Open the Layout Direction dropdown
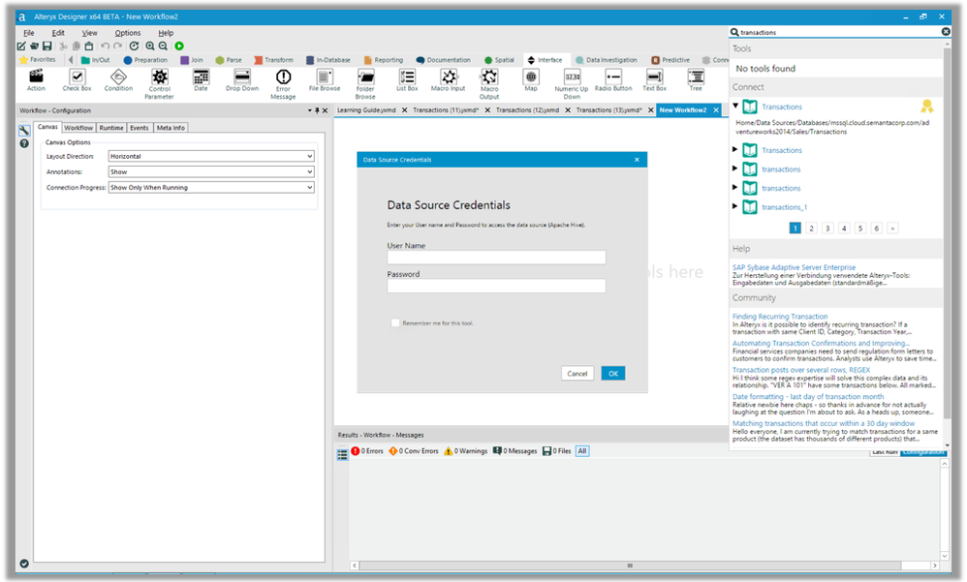Screen dimensions: 967x582 click(x=211, y=156)
